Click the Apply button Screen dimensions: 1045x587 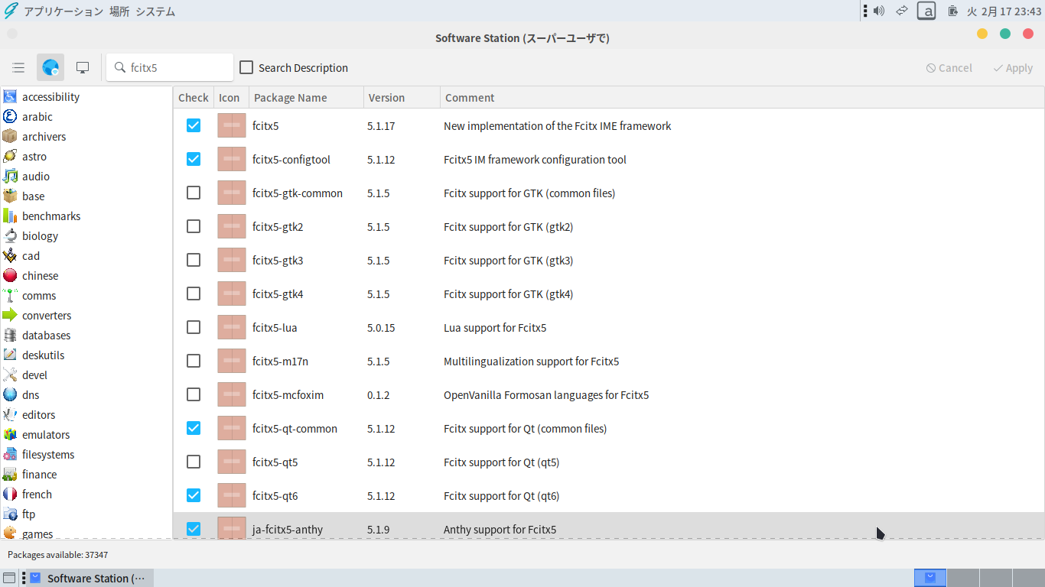[1012, 68]
